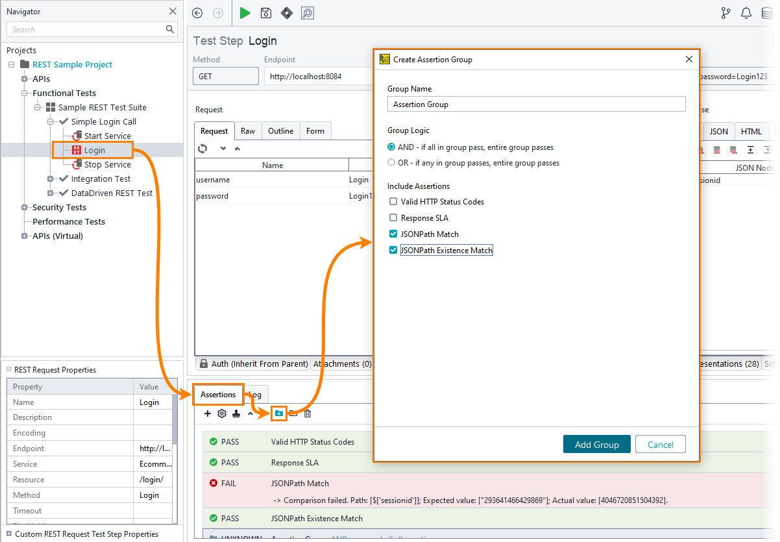Click the Move to Assertion Group folder icon
Viewport: 780px width, 542px height.
278,413
